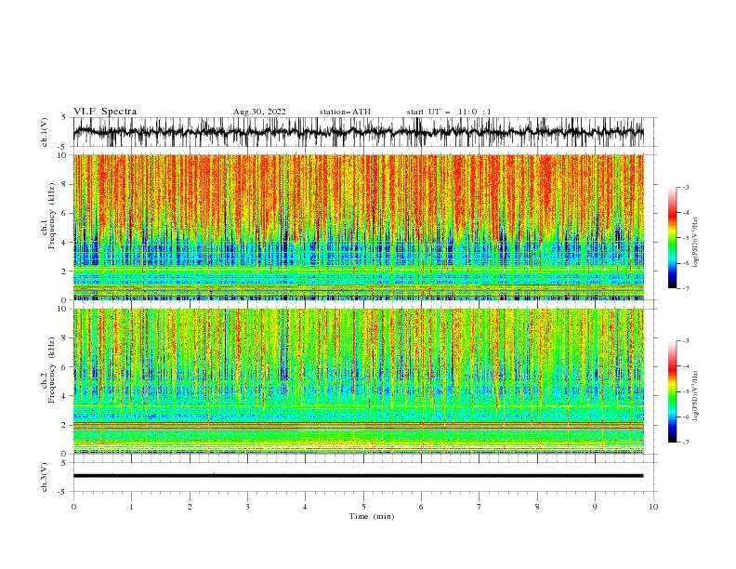Click the "-3" tick on lower colorbar

[x=685, y=341]
